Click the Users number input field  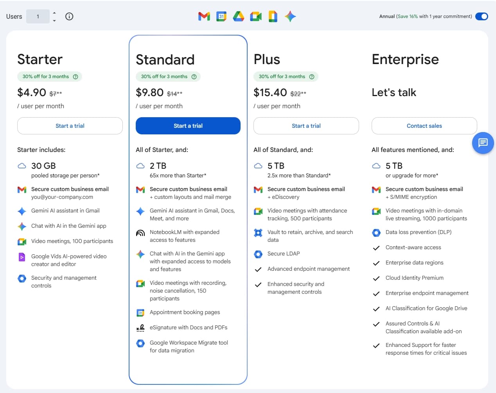(38, 16)
